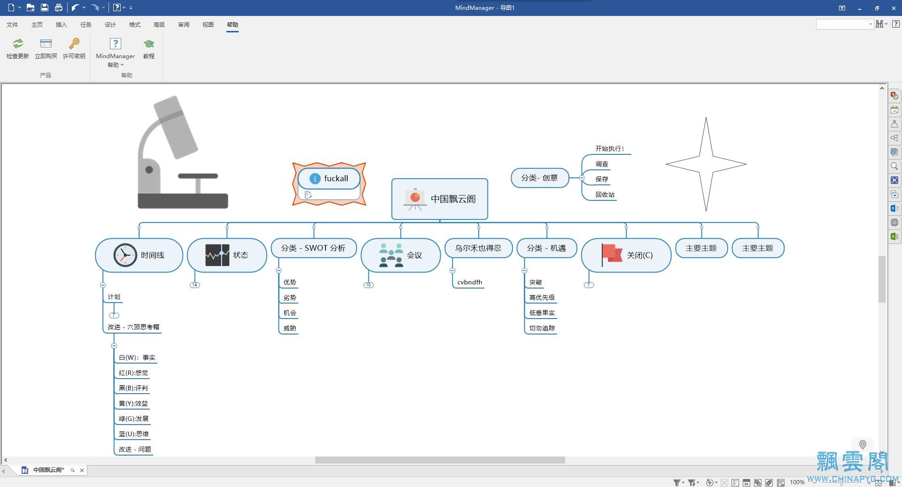The image size is (902, 487).
Task: Collapse the 时间线 topic subtopics
Action: click(103, 285)
